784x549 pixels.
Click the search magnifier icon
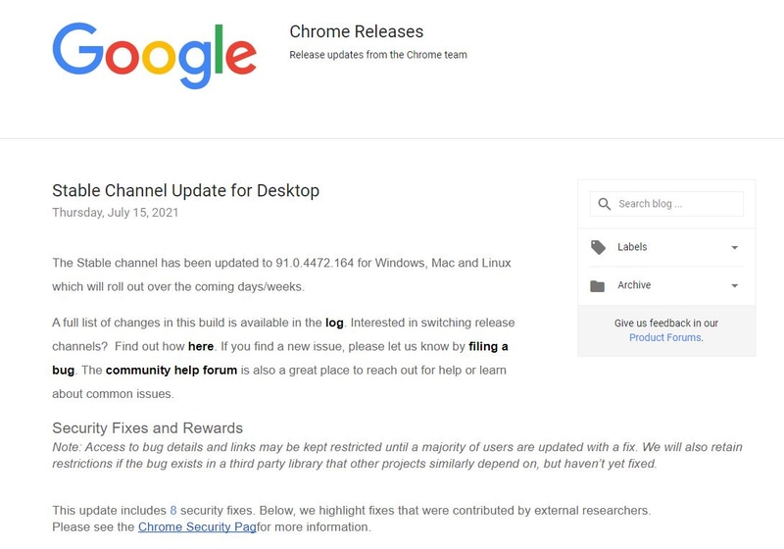point(604,204)
